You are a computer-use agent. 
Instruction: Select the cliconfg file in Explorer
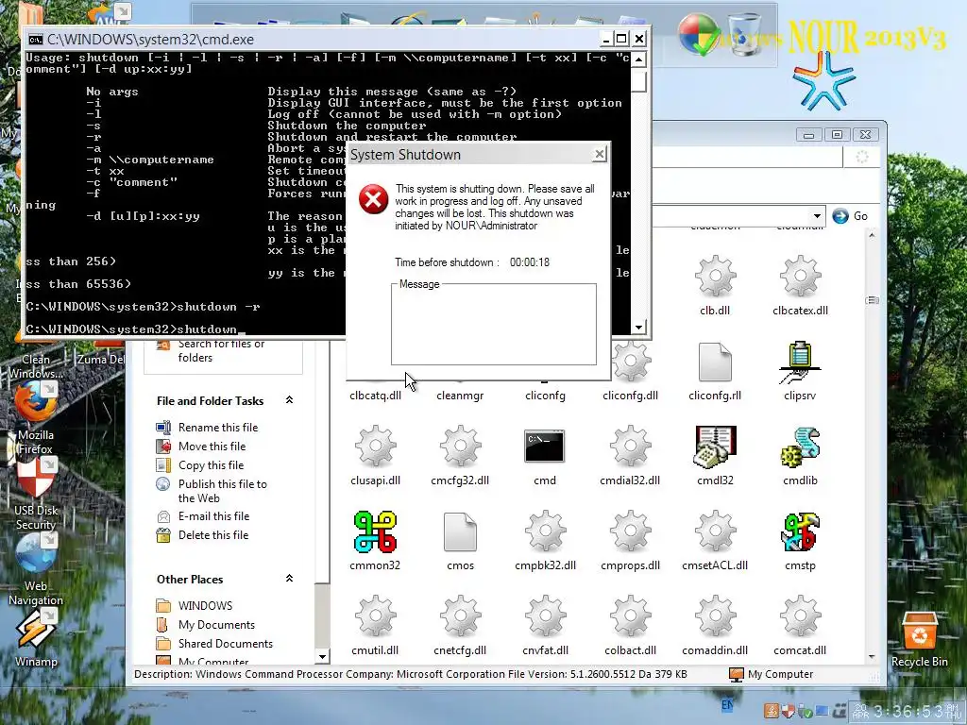coord(545,396)
